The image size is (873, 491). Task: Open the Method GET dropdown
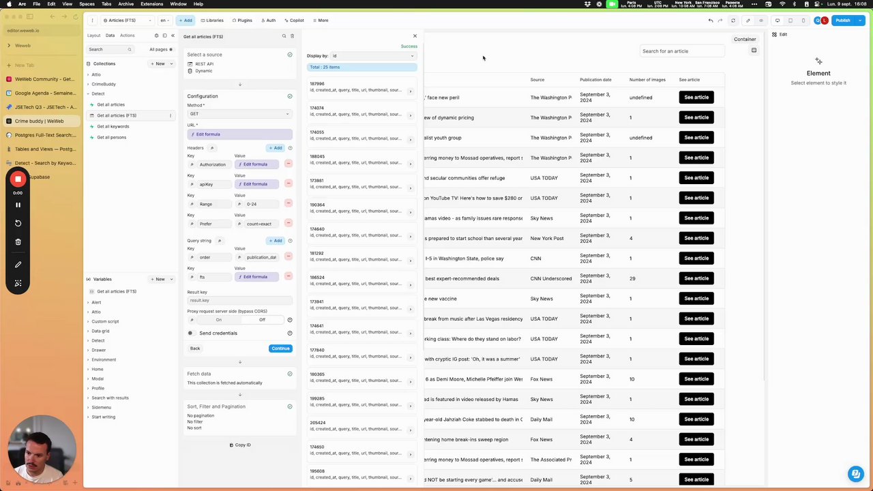click(x=239, y=114)
